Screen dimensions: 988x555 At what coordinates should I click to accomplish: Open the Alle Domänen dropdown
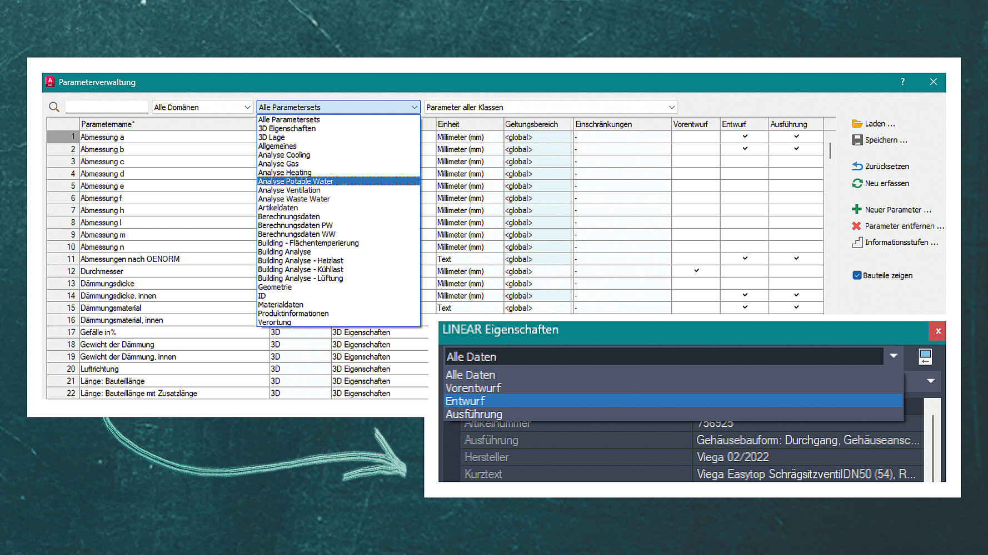point(202,107)
